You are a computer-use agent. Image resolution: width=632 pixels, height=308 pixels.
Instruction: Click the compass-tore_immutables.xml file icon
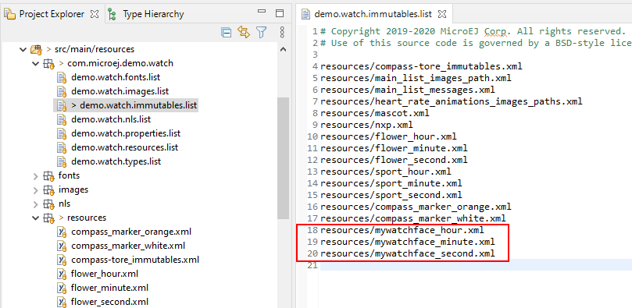coord(62,260)
